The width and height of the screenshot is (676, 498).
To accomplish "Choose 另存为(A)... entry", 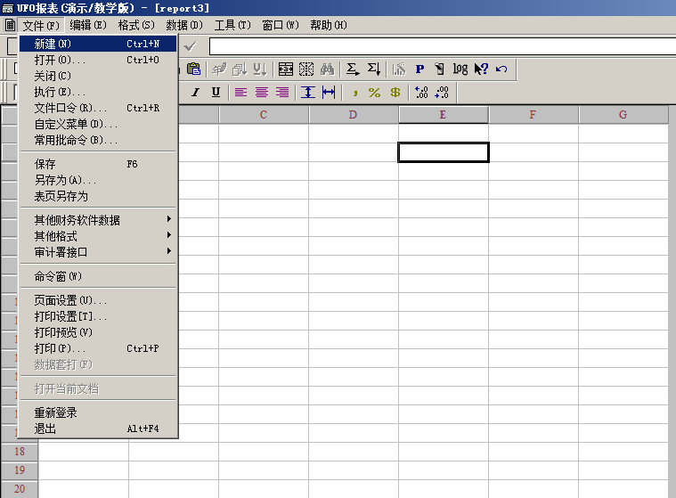I will (x=98, y=180).
